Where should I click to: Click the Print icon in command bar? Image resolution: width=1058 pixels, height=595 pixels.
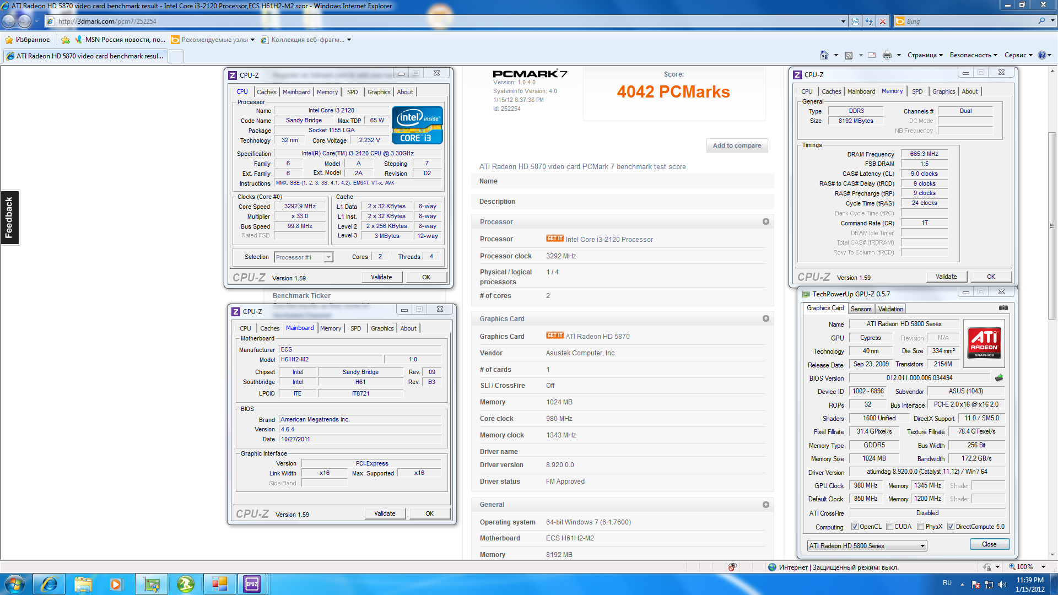887,55
